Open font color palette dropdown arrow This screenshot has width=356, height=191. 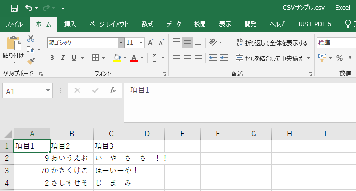tap(142, 58)
